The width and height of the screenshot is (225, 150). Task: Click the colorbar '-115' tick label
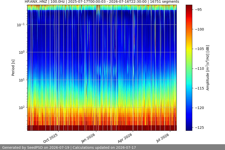(x=199, y=88)
